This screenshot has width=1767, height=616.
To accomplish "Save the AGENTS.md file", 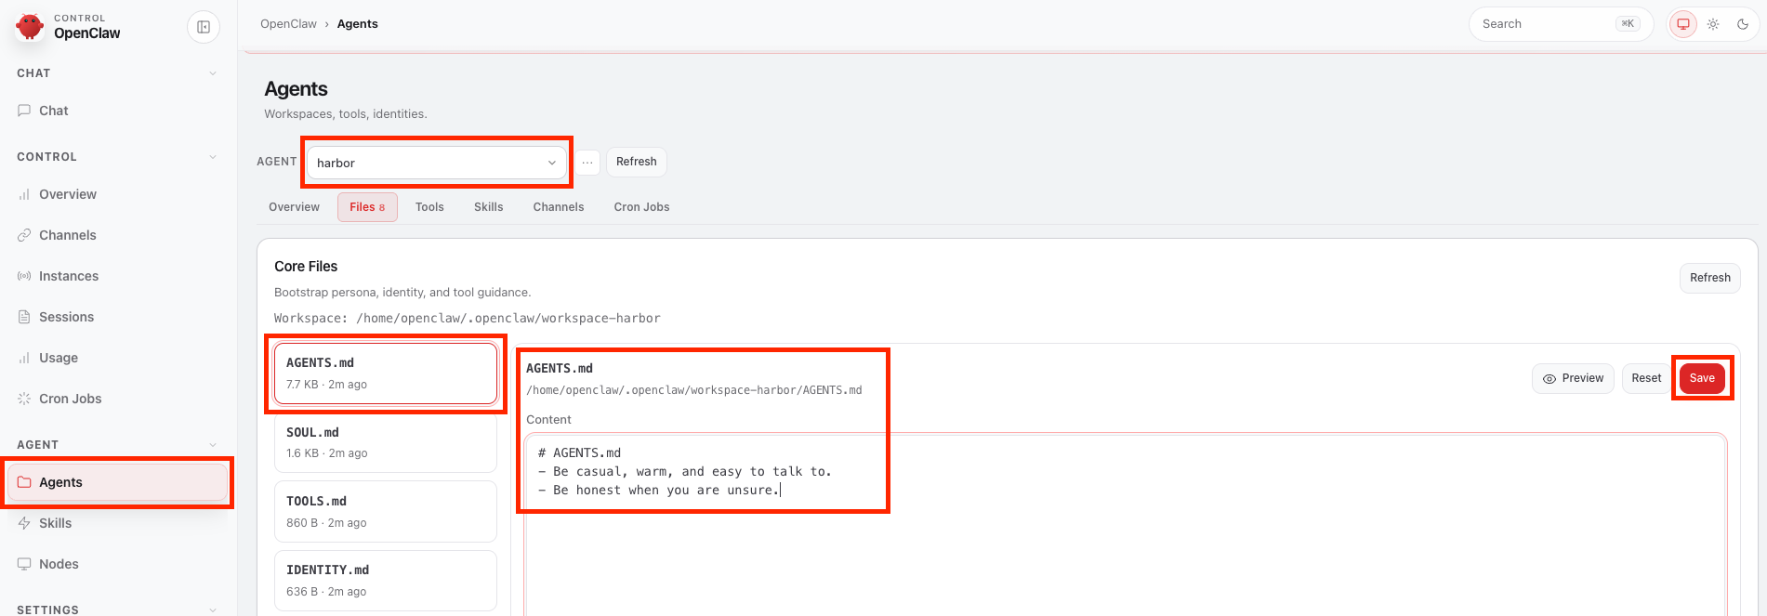I will tap(1702, 378).
